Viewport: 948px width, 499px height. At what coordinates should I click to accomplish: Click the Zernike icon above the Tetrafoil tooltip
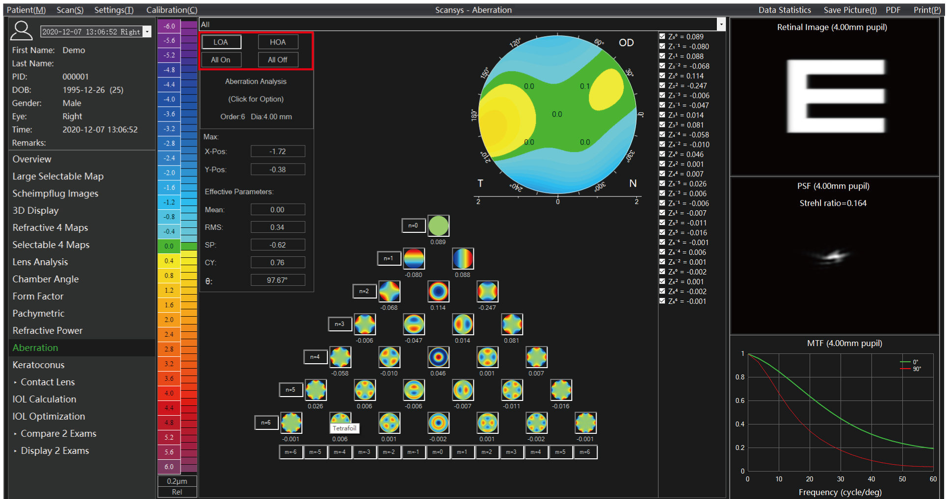coord(340,418)
